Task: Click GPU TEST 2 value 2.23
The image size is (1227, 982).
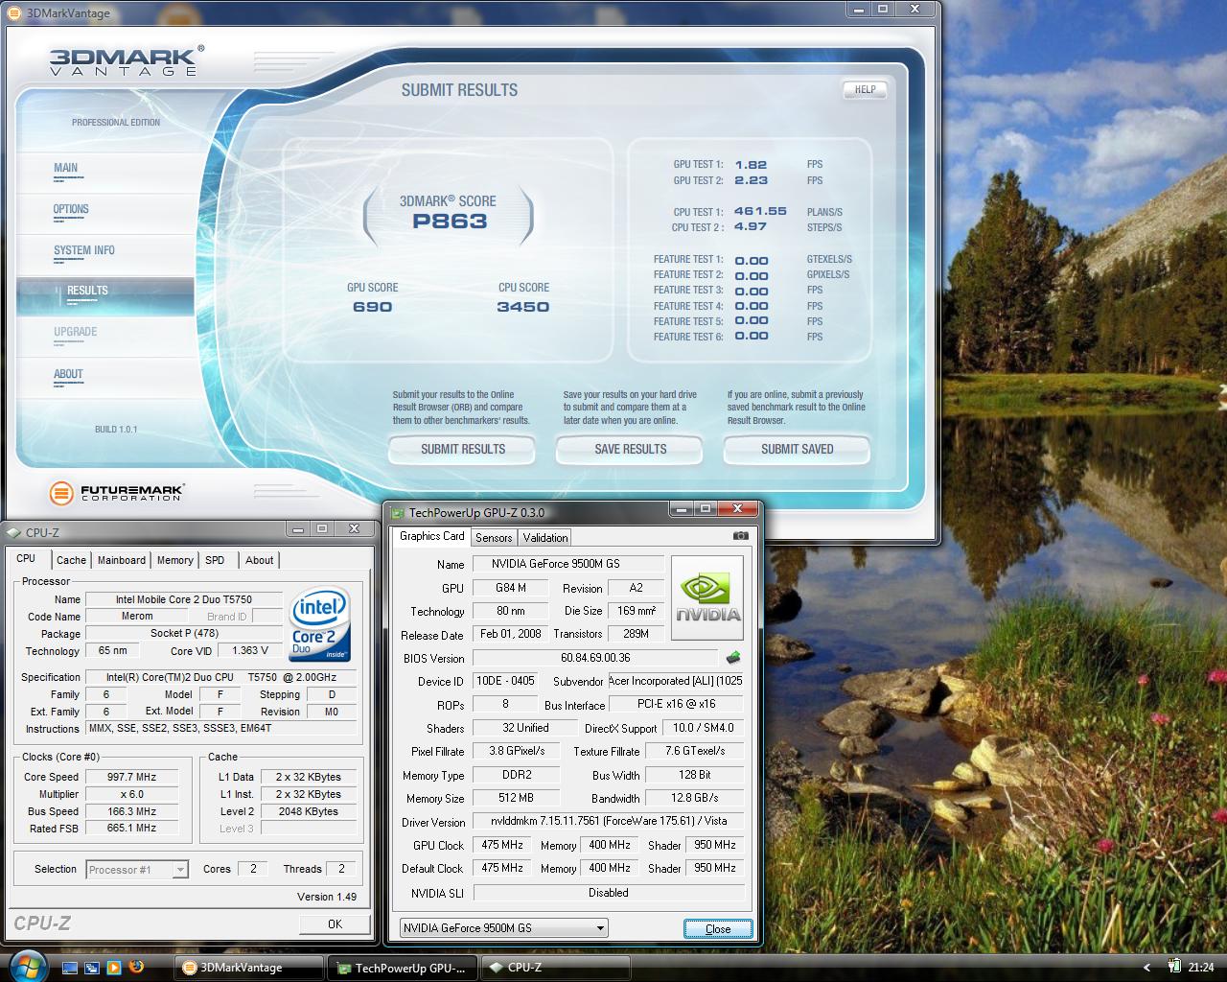Action: click(x=751, y=180)
